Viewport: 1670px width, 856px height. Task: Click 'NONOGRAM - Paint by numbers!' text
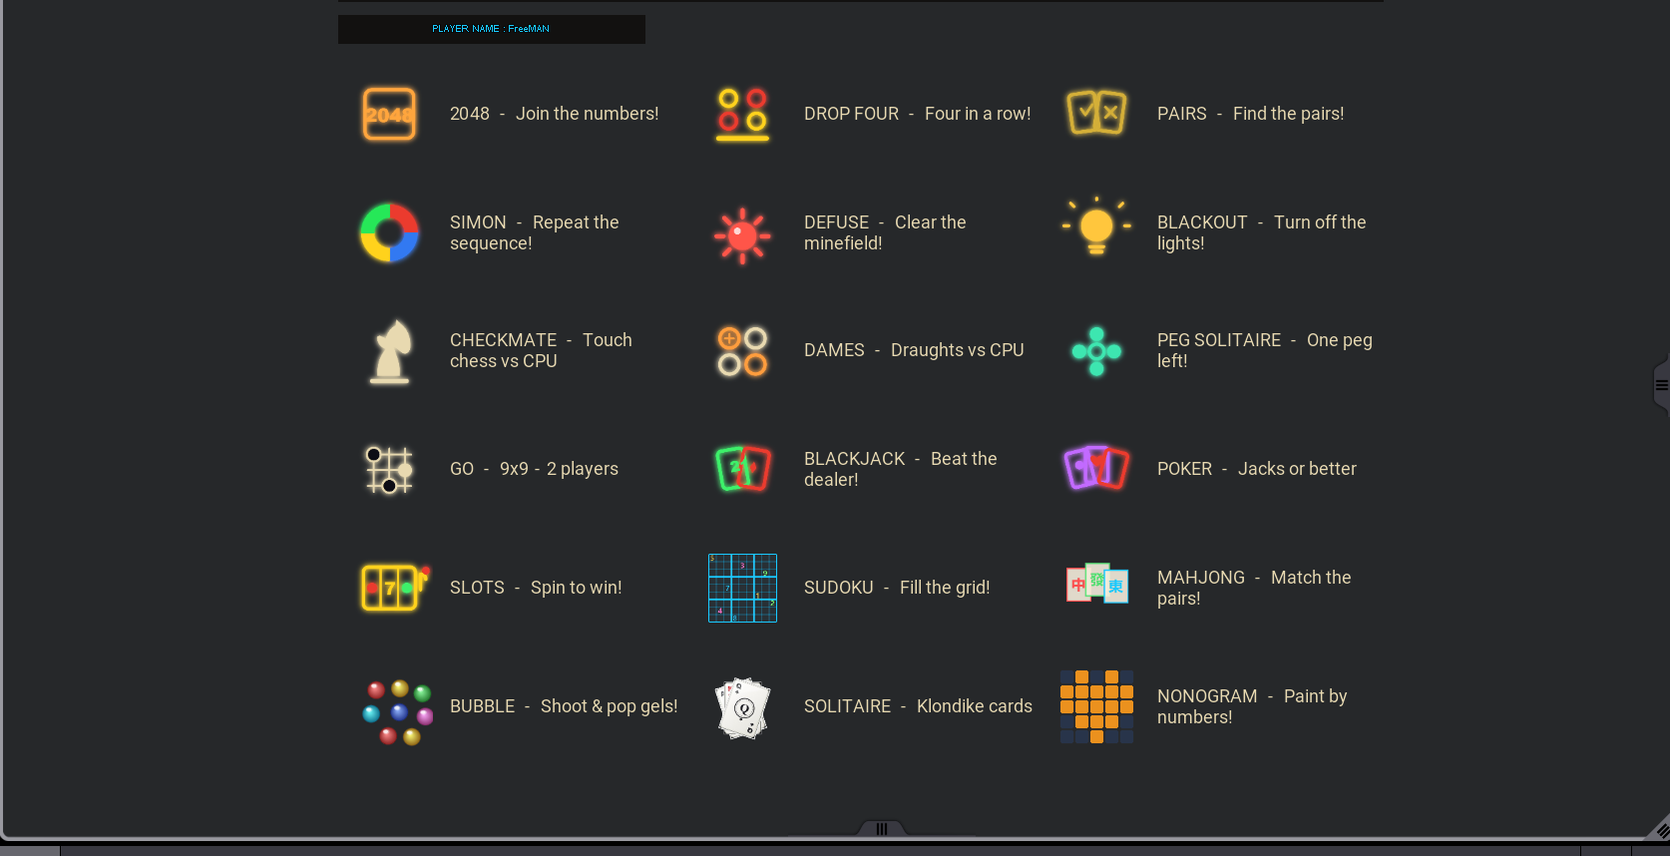tap(1252, 706)
